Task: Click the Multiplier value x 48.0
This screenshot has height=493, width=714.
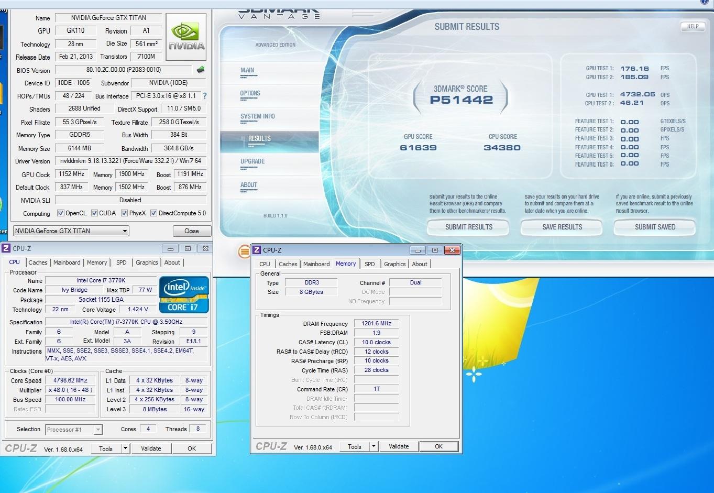Action: [x=71, y=390]
